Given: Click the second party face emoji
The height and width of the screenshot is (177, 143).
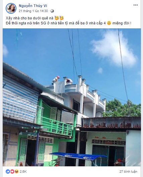Looking at the screenshot, I should 62,18.
